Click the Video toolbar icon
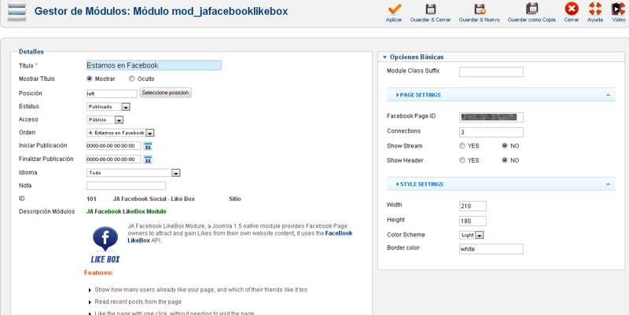629x315 pixels. coord(618,9)
